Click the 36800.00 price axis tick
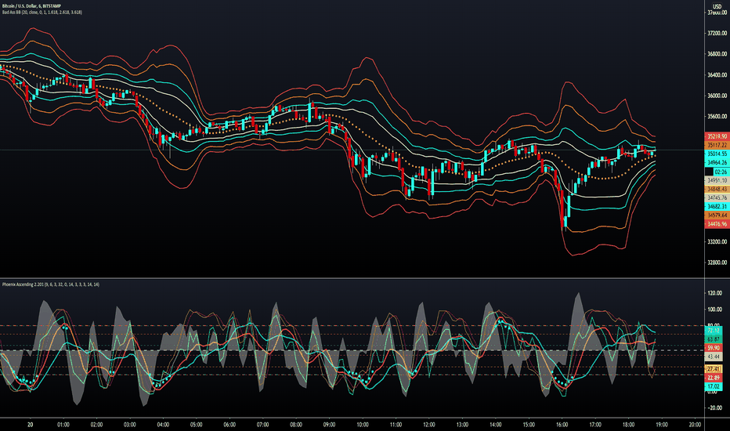The image size is (730, 431). [x=717, y=54]
